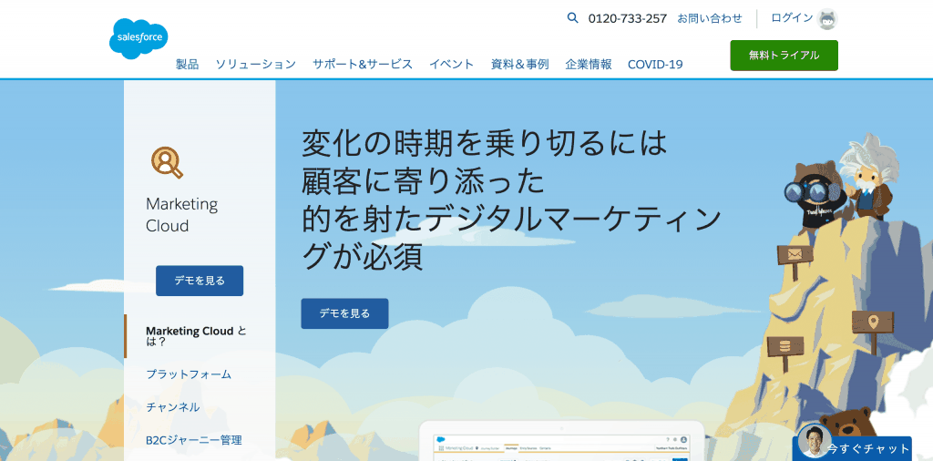Open the 資料&事例 menu
Viewport: 933px width, 461px height.
[x=519, y=65]
